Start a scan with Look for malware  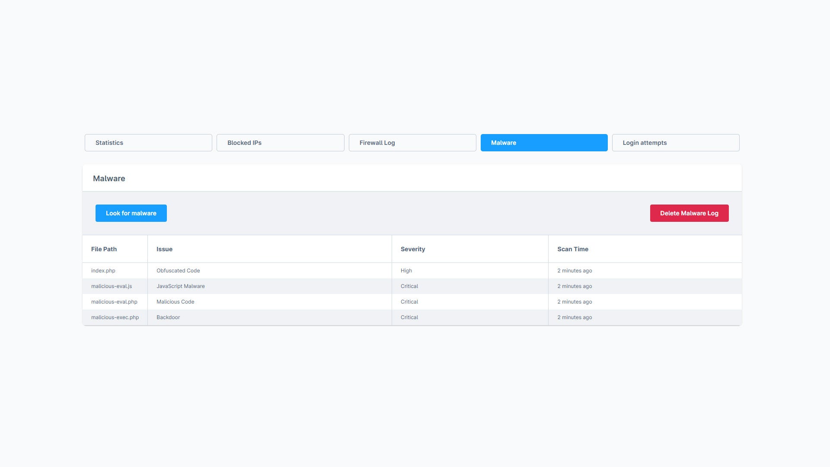(x=131, y=213)
